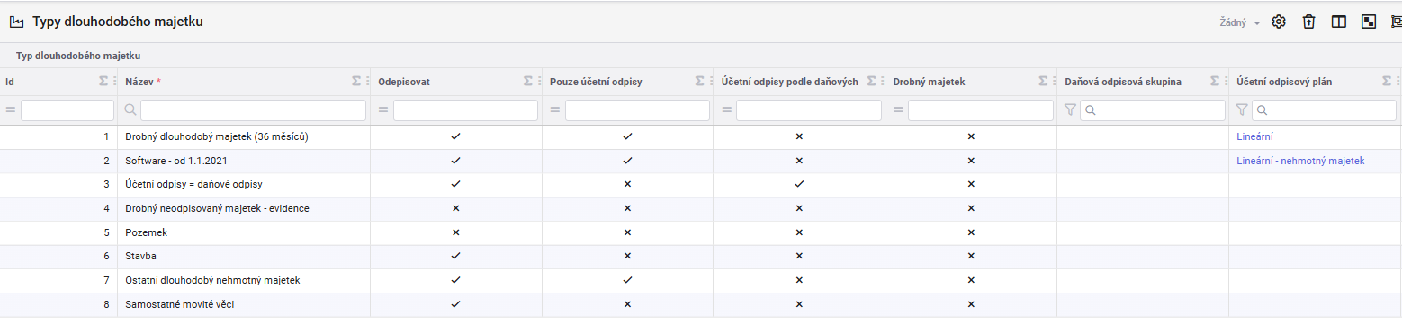
Task: Select Ostatní dlouhodobý nehmotný majetek row
Action: (212, 280)
